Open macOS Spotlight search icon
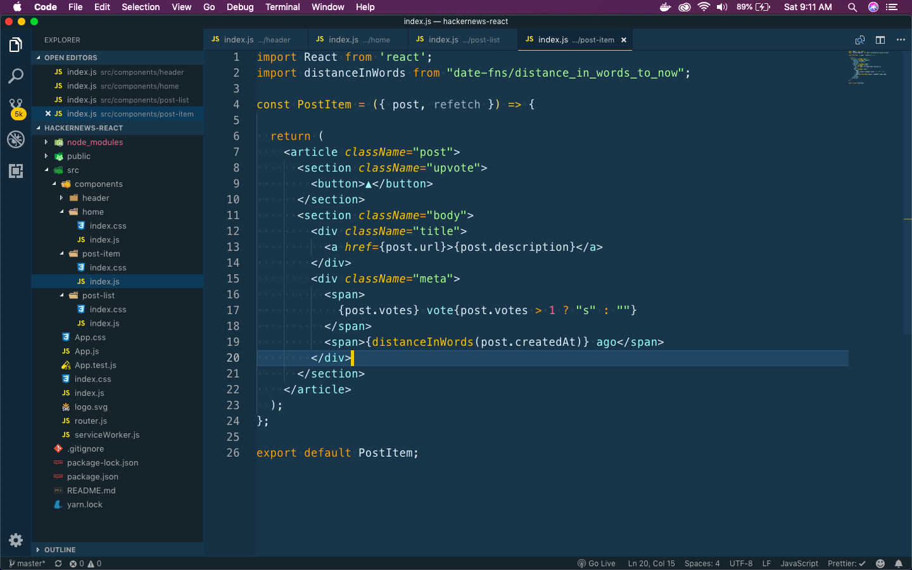This screenshot has height=570, width=912. click(852, 7)
